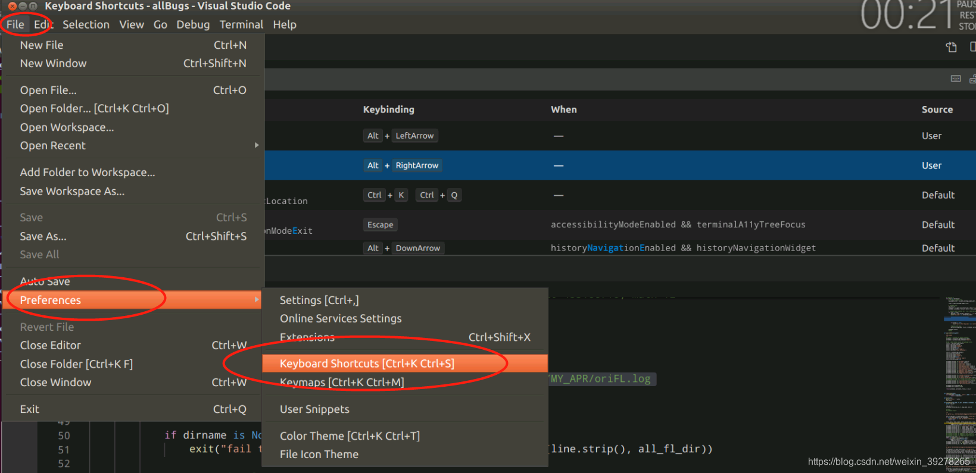Click the 00:21 timer display

(x=906, y=15)
